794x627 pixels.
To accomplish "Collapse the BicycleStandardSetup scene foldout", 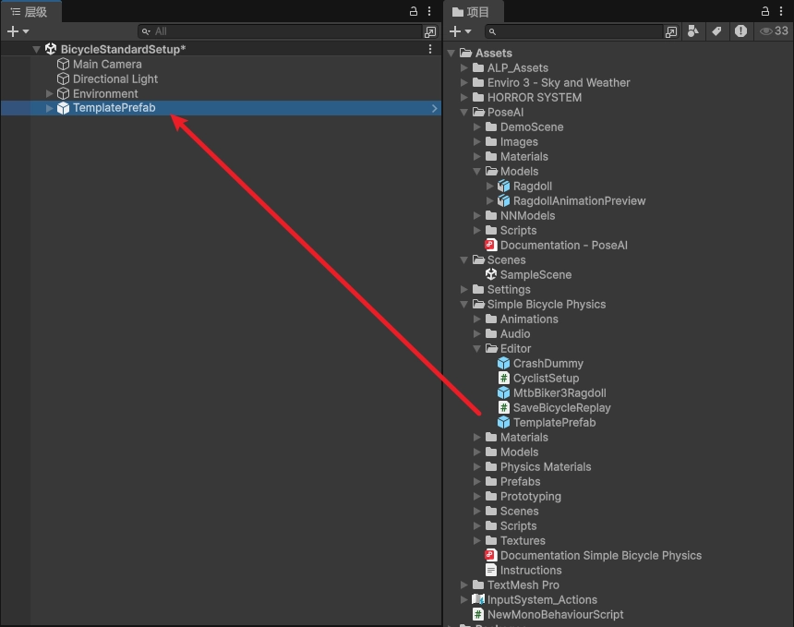I will tap(36, 50).
